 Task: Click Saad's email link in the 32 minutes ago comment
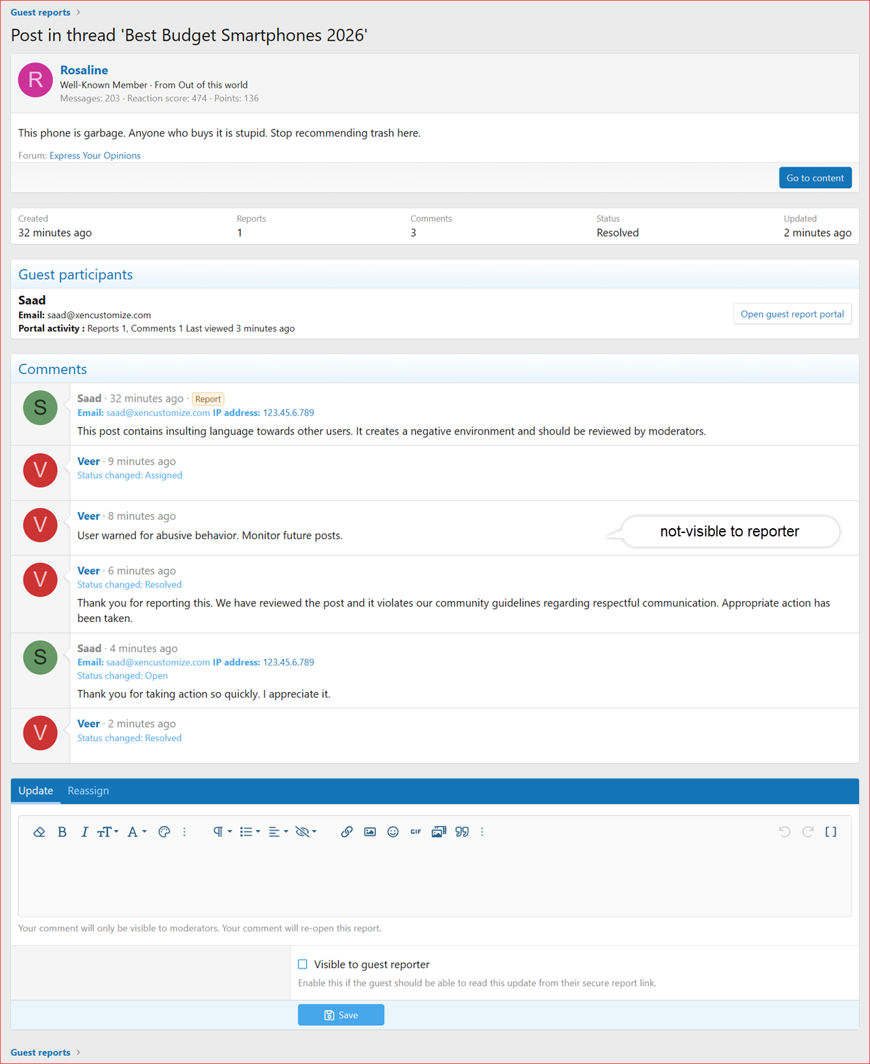[158, 413]
